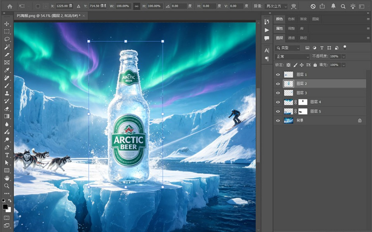372x232 pixels.
Task: Click the Home icon
Action: [x=10, y=7]
